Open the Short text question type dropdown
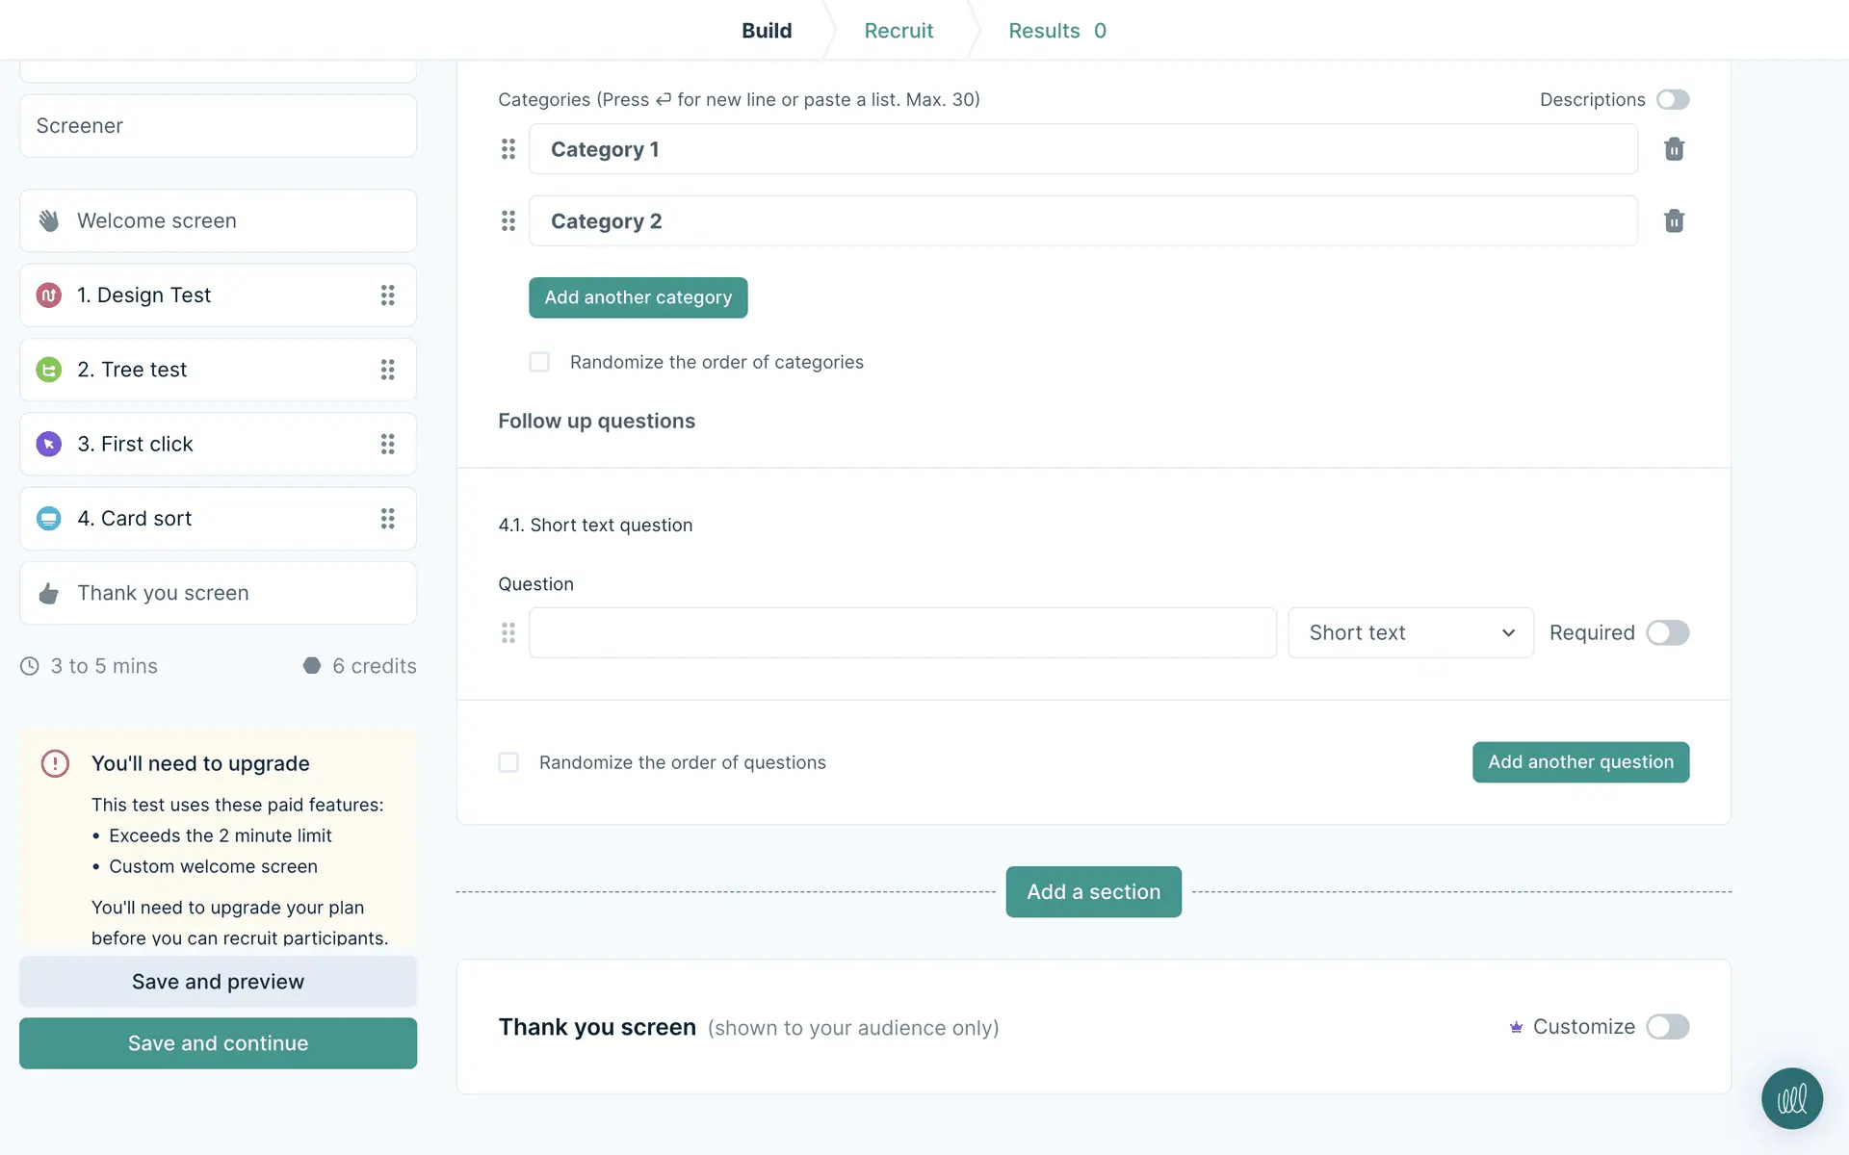This screenshot has height=1155, width=1849. [x=1410, y=632]
